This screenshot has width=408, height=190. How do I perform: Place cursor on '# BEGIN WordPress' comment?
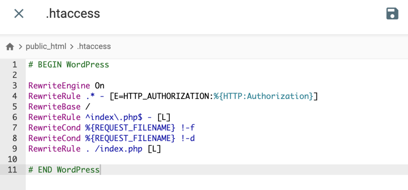coord(69,65)
